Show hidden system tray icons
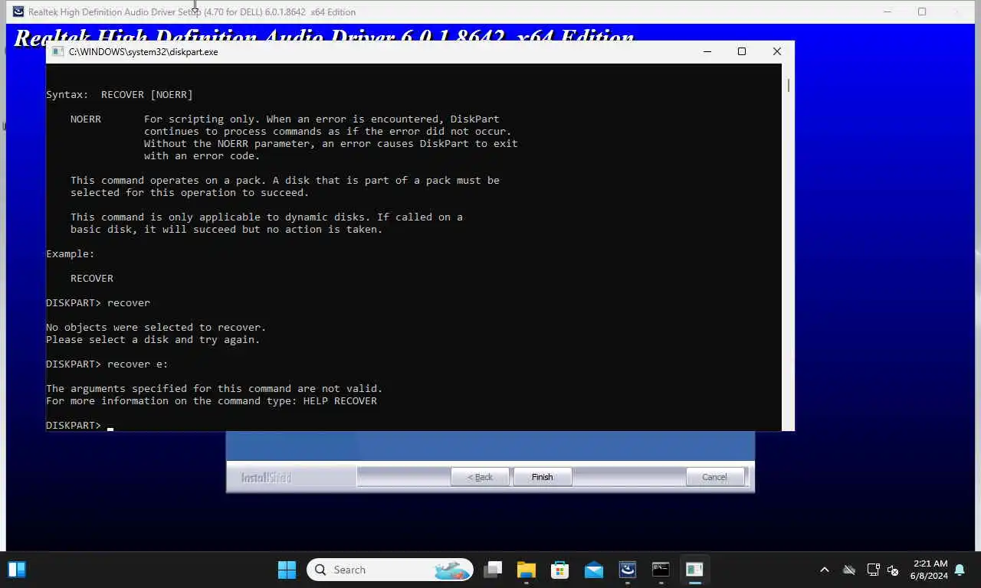The width and height of the screenshot is (981, 588). click(825, 570)
